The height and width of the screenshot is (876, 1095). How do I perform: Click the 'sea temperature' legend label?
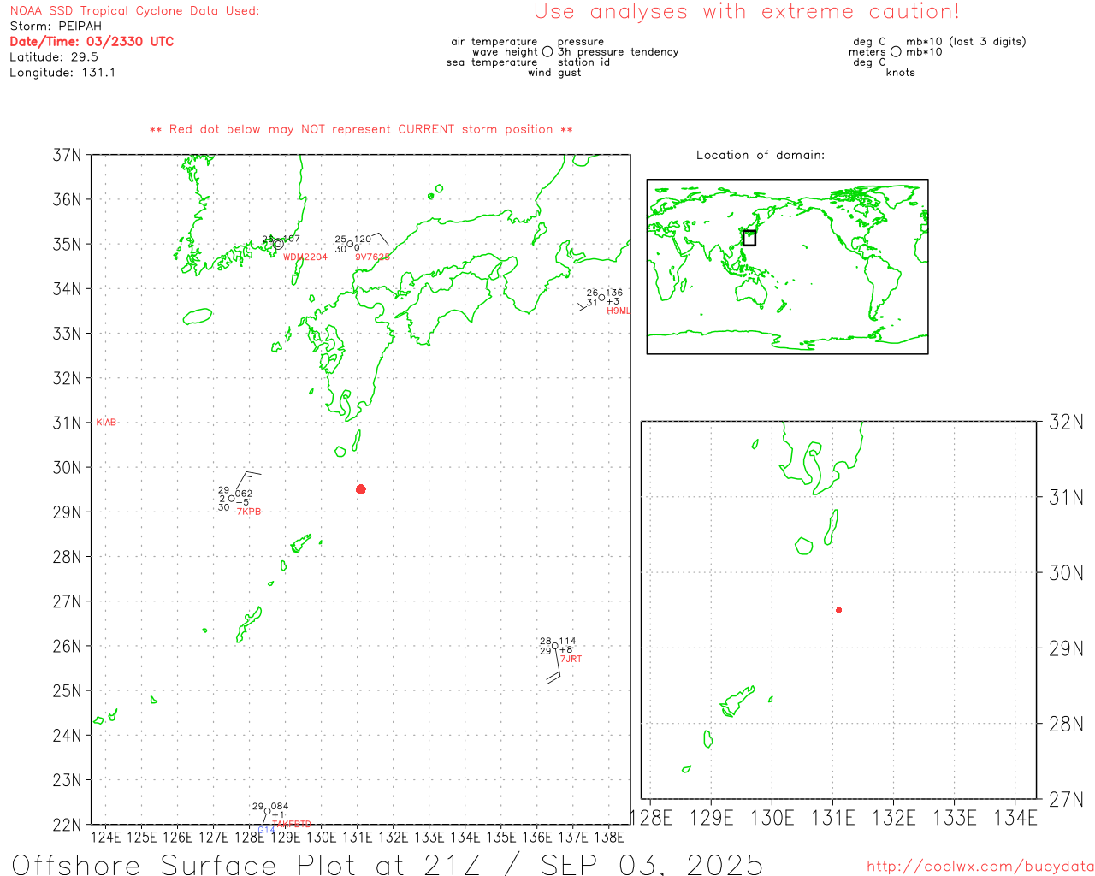pos(492,62)
